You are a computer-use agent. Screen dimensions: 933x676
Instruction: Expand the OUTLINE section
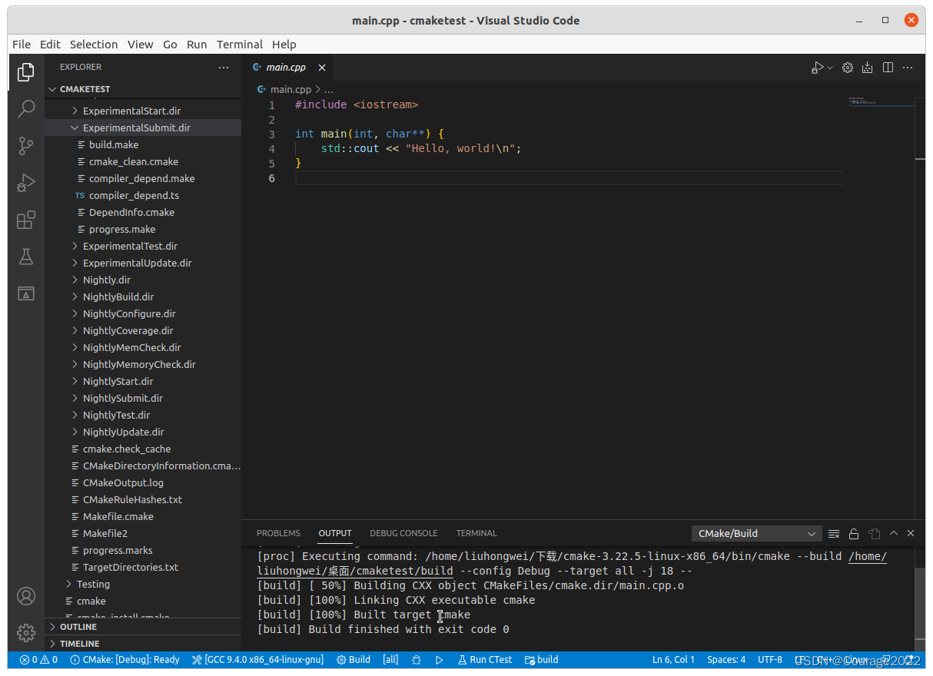point(143,627)
